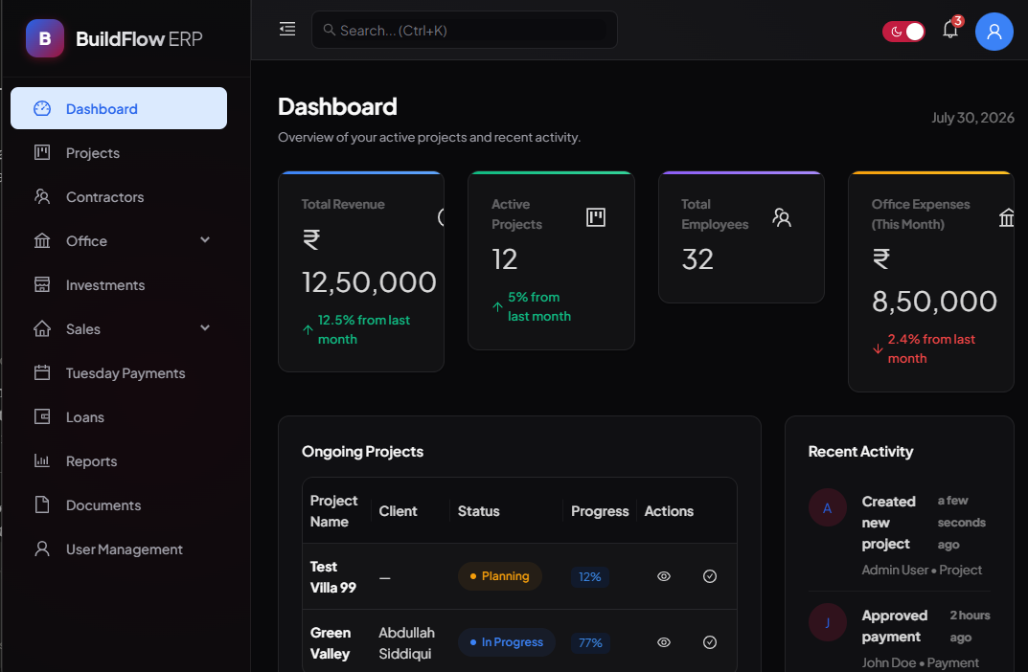Click the In Progress status badge
Screen dimensions: 1028x672
click(x=506, y=642)
